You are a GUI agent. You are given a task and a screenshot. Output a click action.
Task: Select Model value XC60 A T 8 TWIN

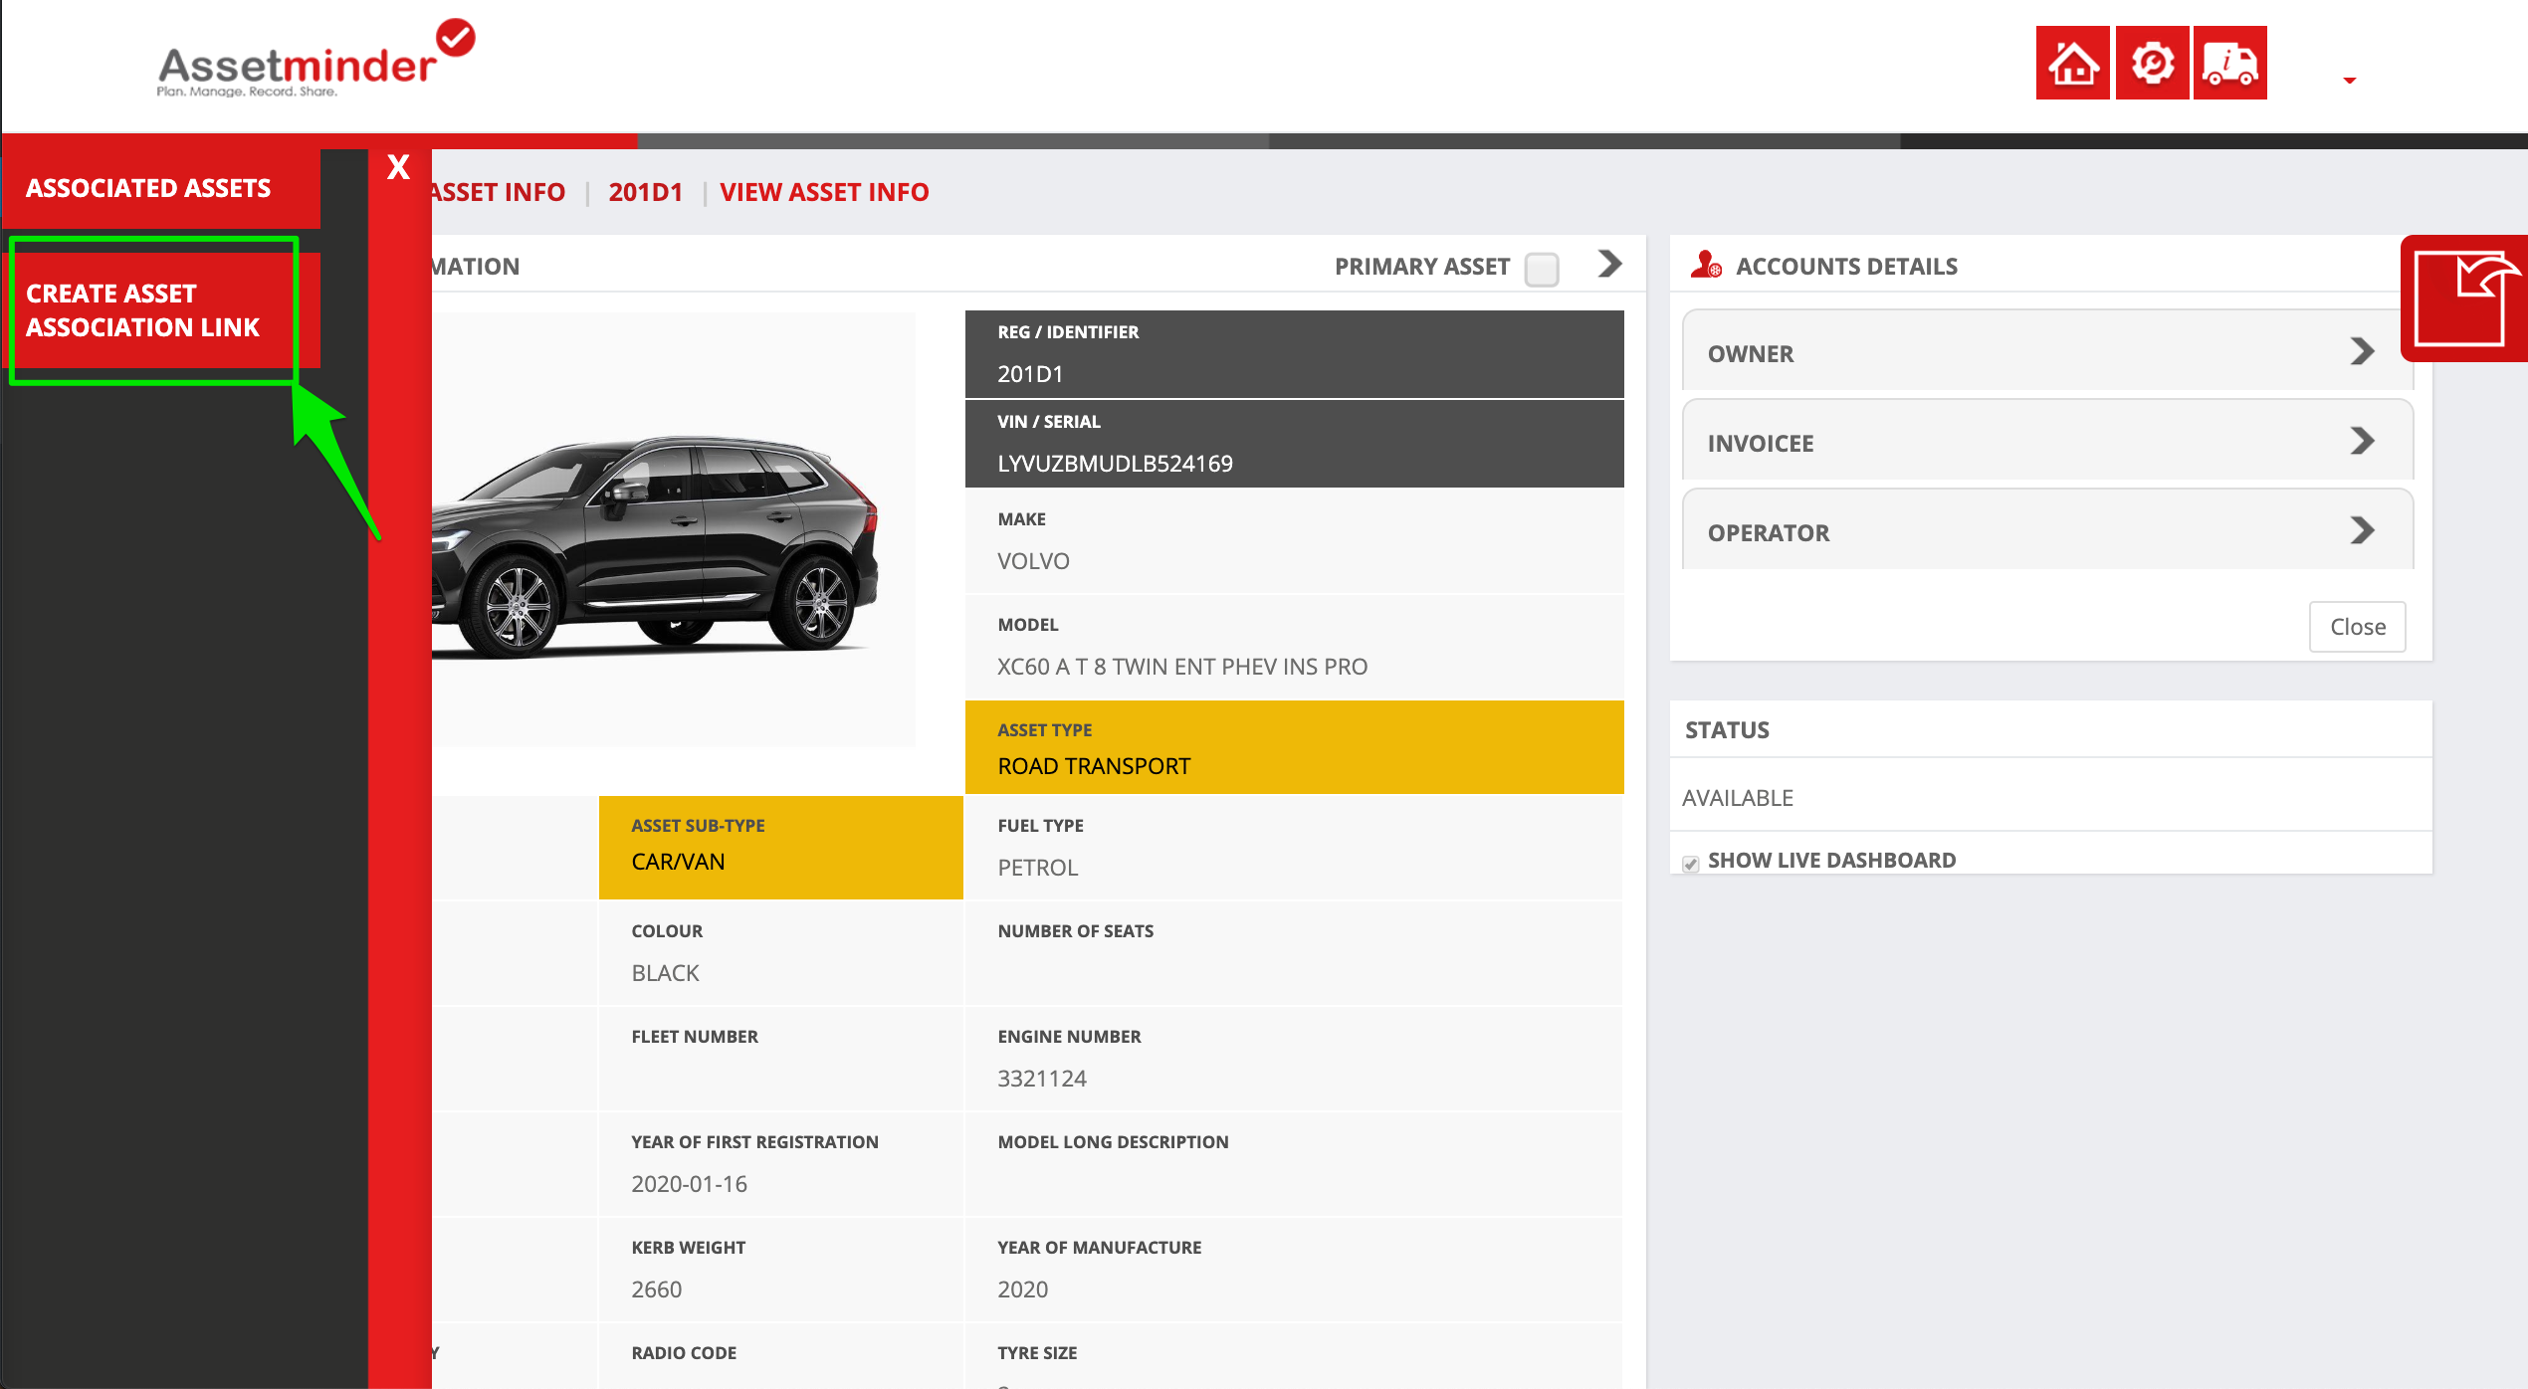pyautogui.click(x=1182, y=667)
